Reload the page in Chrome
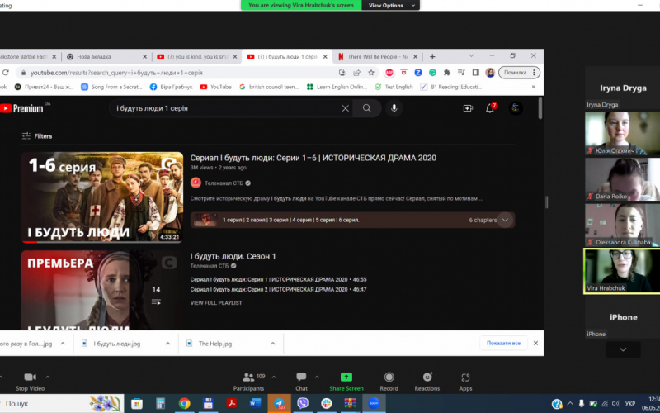This screenshot has width=660, height=413. pos(6,73)
